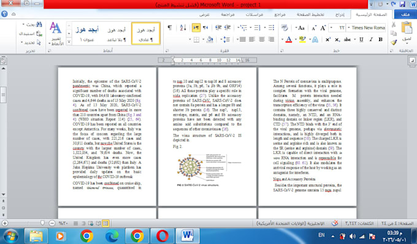Open the ملف (File) tab

click(x=405, y=14)
